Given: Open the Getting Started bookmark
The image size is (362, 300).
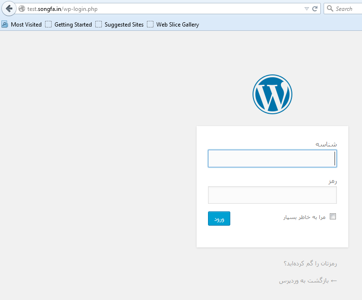Looking at the screenshot, I should (x=69, y=25).
